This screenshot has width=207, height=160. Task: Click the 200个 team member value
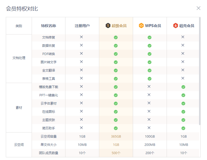150,153
